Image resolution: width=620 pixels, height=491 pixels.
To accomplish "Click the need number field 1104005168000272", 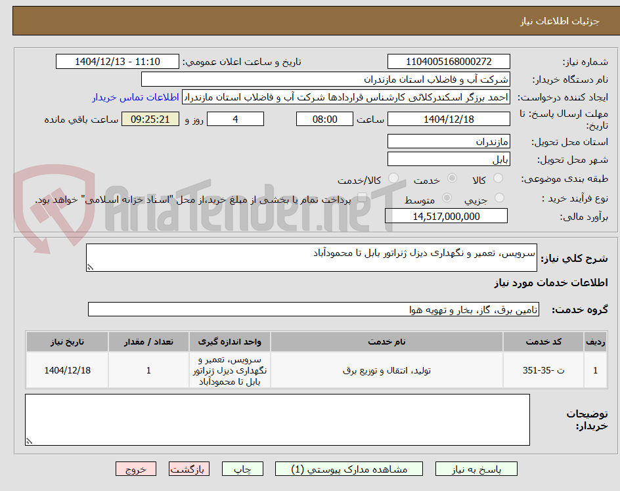I will 449,62.
